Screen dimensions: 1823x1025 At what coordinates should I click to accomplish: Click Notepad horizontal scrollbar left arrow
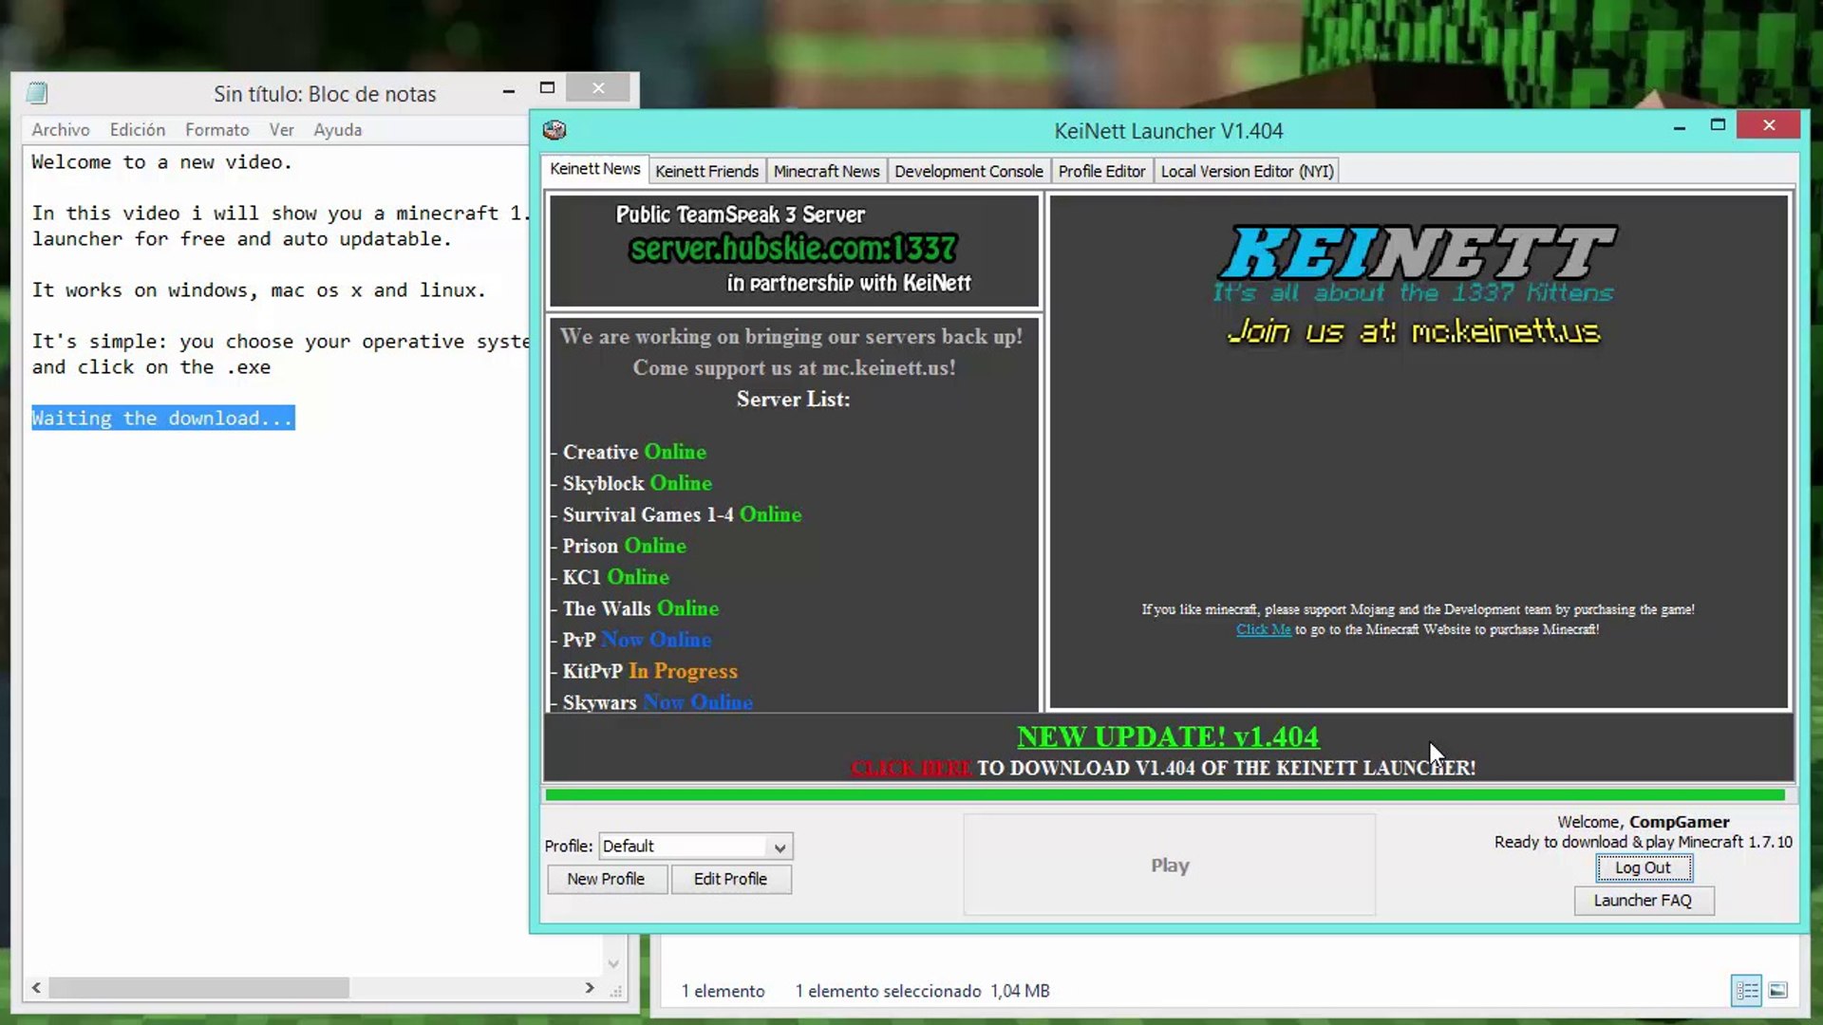point(36,988)
